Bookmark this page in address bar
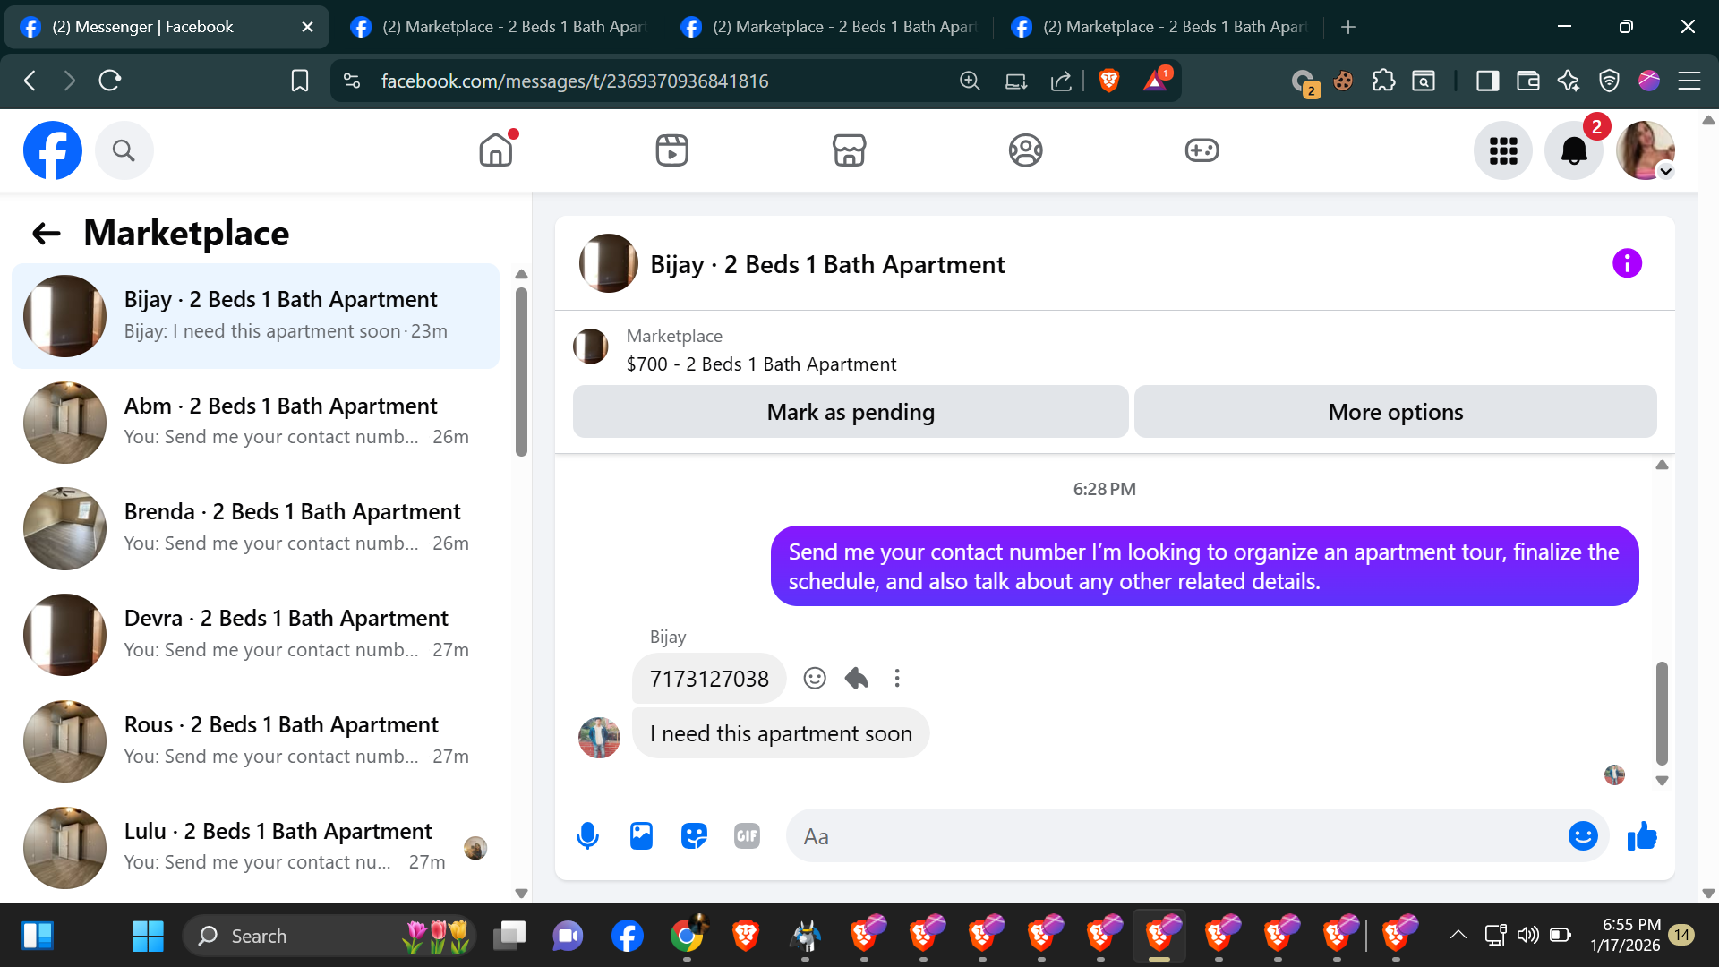1719x967 pixels. tap(300, 81)
